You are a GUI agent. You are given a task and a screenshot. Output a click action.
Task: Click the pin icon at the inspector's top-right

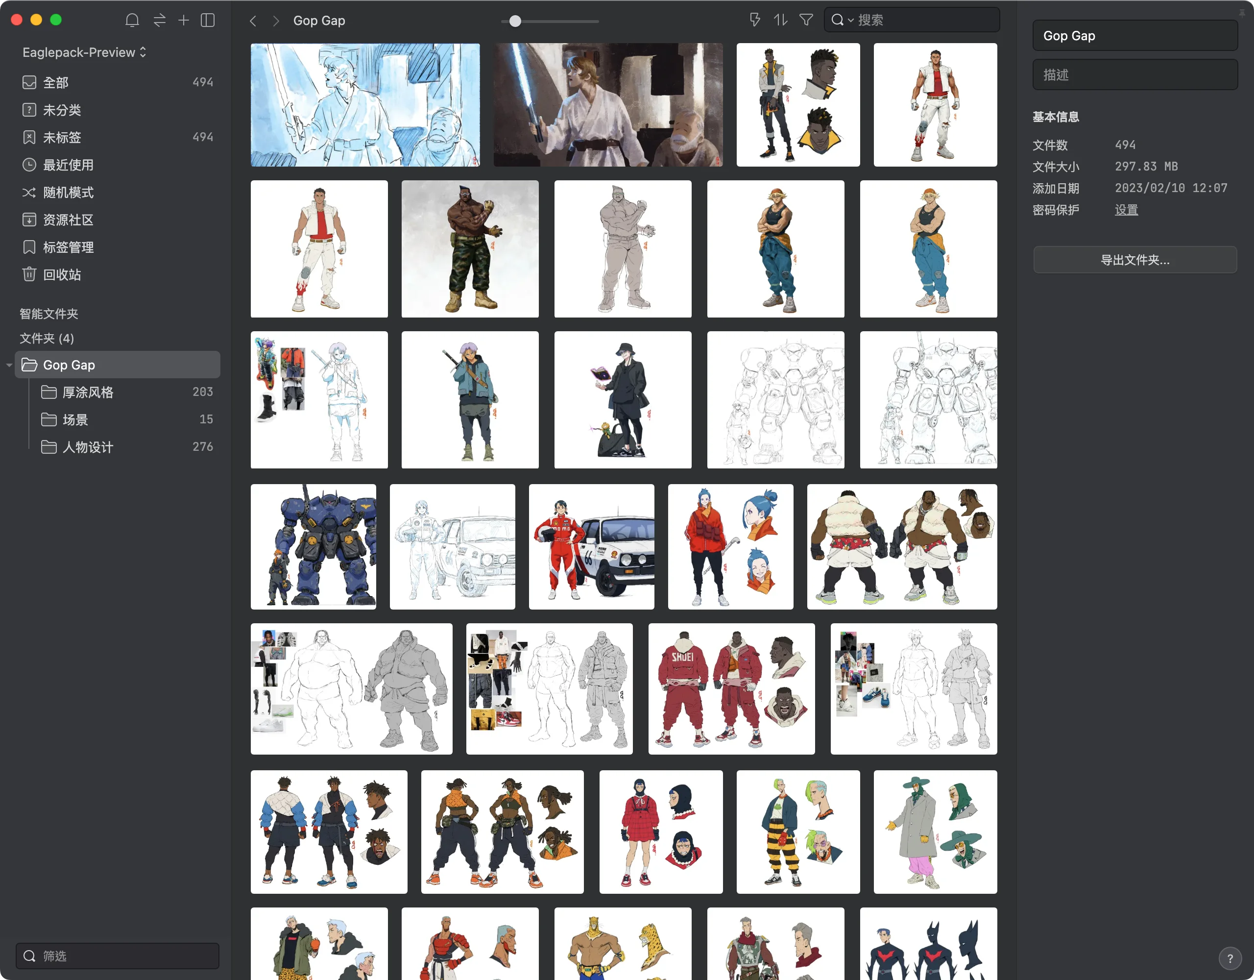click(1242, 13)
